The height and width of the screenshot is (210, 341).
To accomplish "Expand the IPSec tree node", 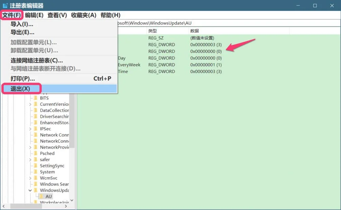I will [x=30, y=129].
